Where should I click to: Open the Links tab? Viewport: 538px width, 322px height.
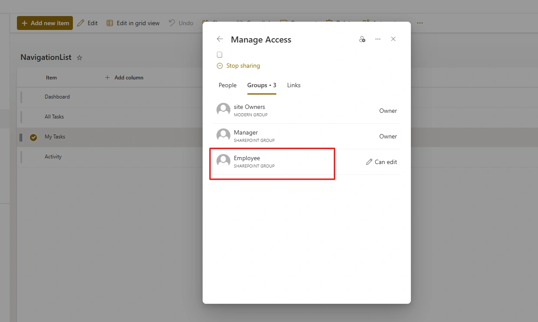294,85
